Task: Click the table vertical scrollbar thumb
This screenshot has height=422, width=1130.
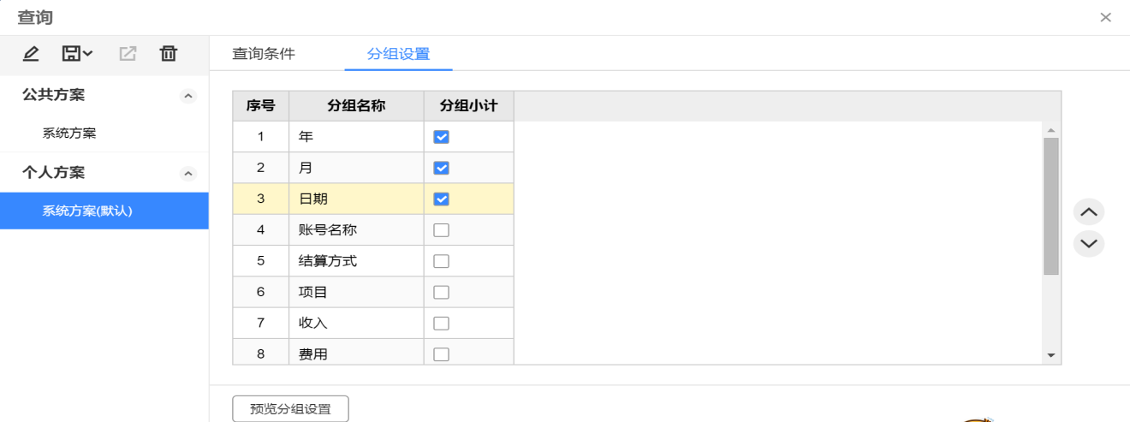Action: point(1051,206)
